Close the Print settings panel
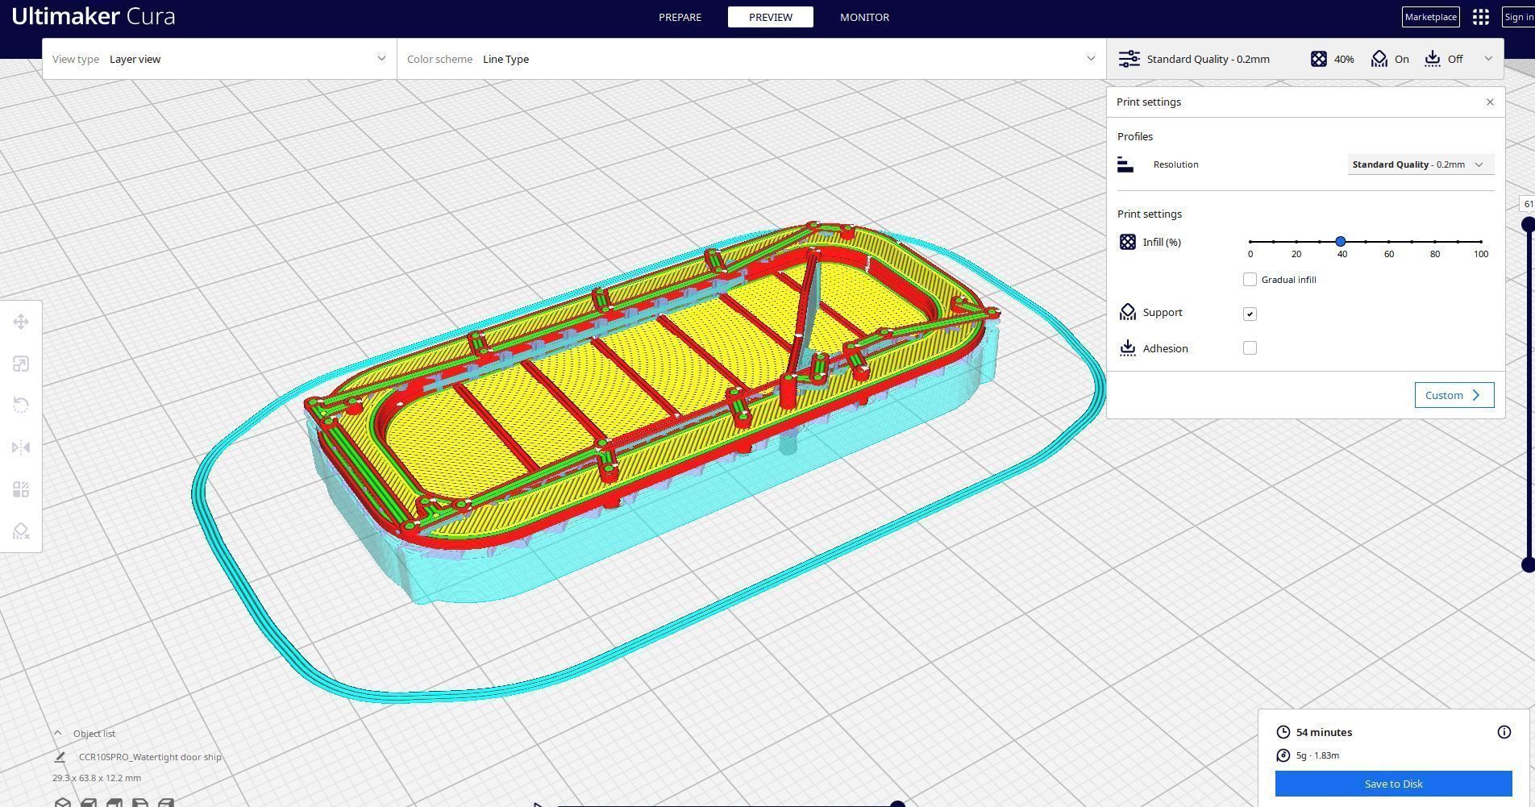The width and height of the screenshot is (1535, 807). (x=1490, y=102)
